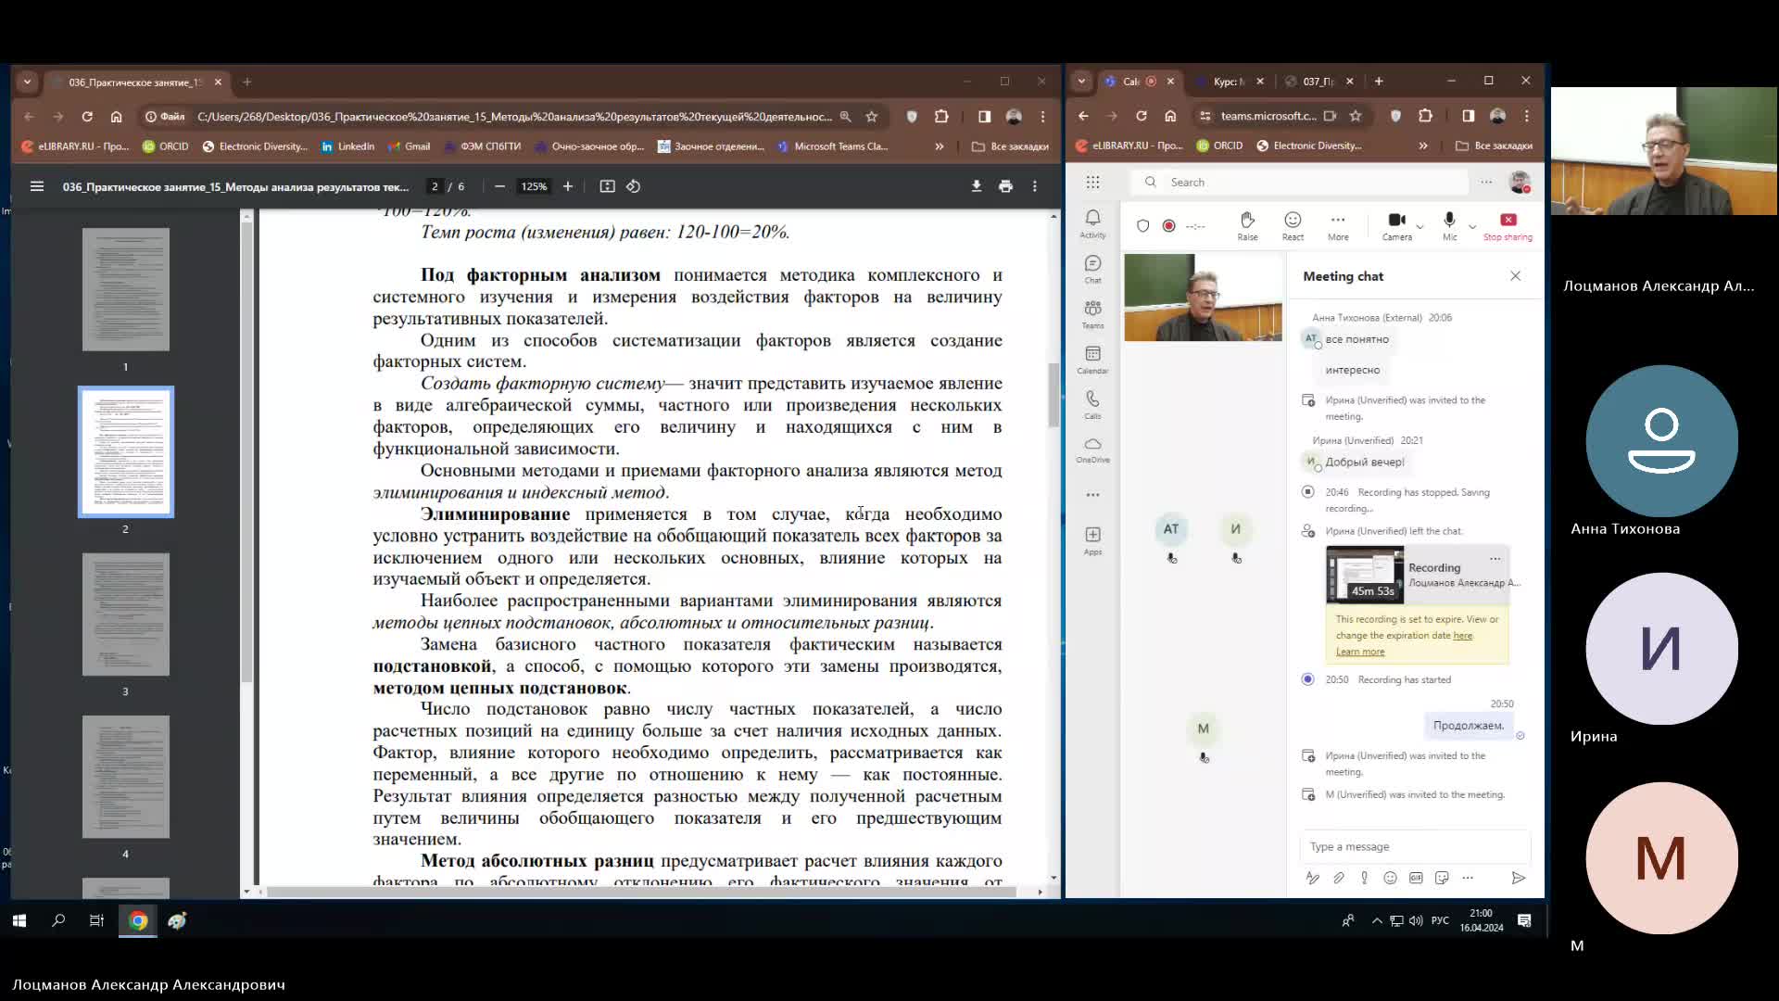Open new tab in Teams Chrome window
Screen dimensions: 1779x1001
1379,81
